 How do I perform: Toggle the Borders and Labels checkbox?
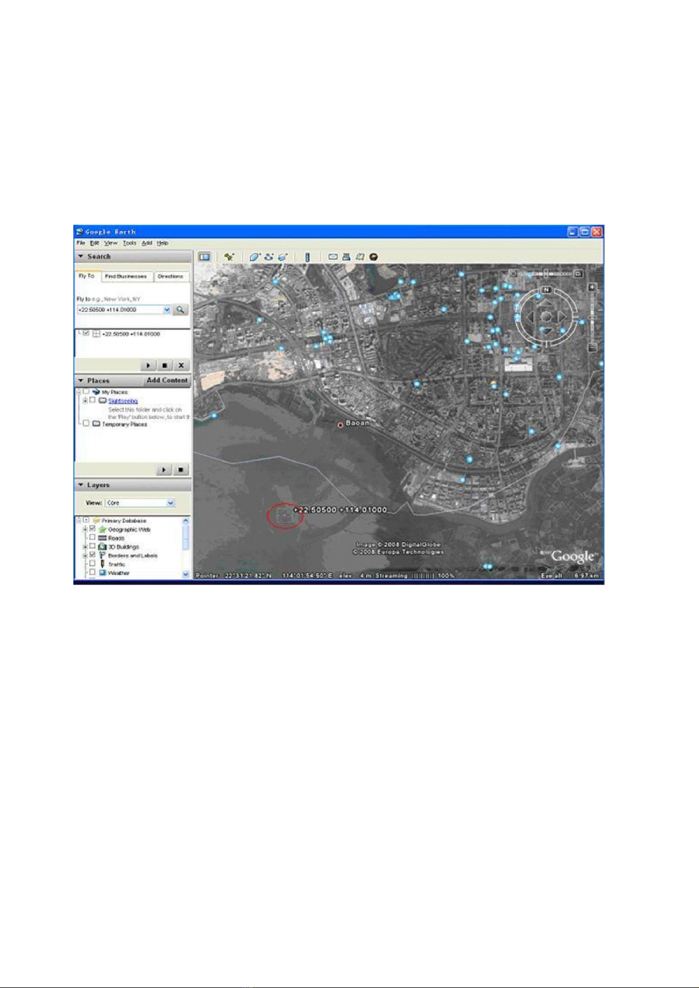(92, 554)
